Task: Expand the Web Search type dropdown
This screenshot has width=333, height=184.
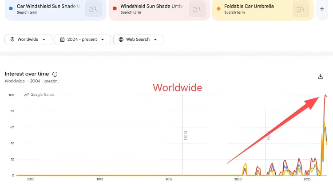Action: 138,39
